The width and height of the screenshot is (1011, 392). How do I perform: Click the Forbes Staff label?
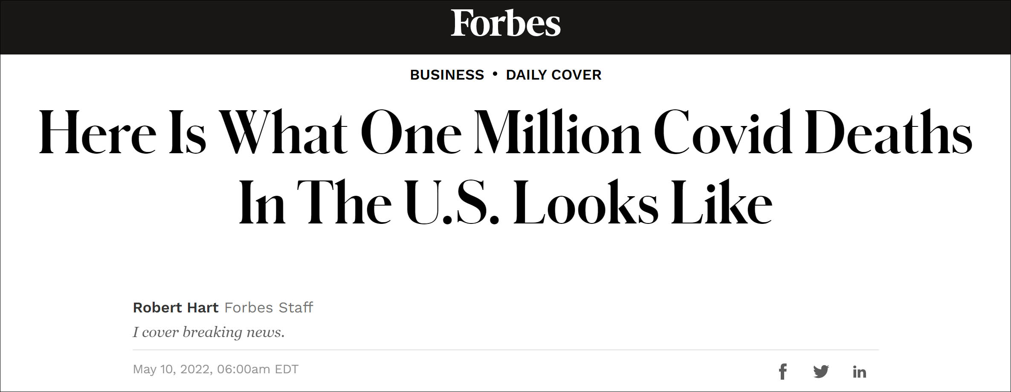[x=269, y=307]
